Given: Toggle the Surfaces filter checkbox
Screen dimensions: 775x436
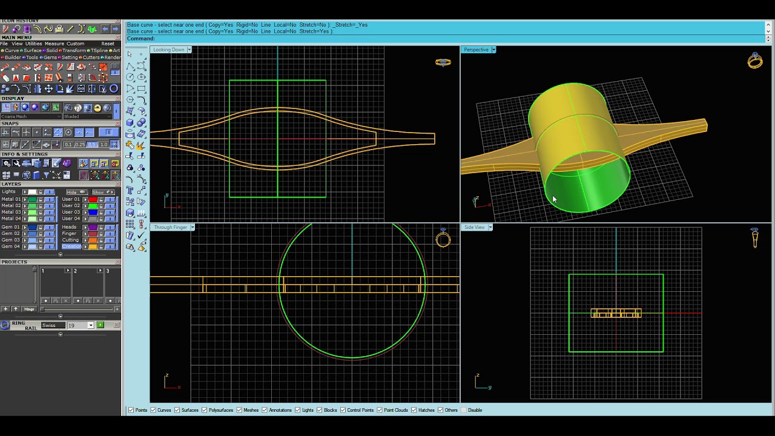Looking at the screenshot, I should tap(177, 410).
